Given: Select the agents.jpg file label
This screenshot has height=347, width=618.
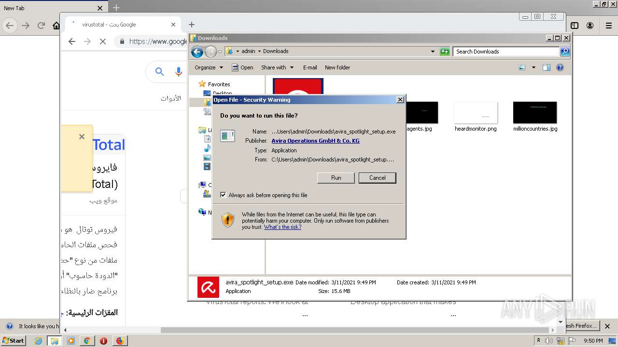Looking at the screenshot, I should point(420,129).
